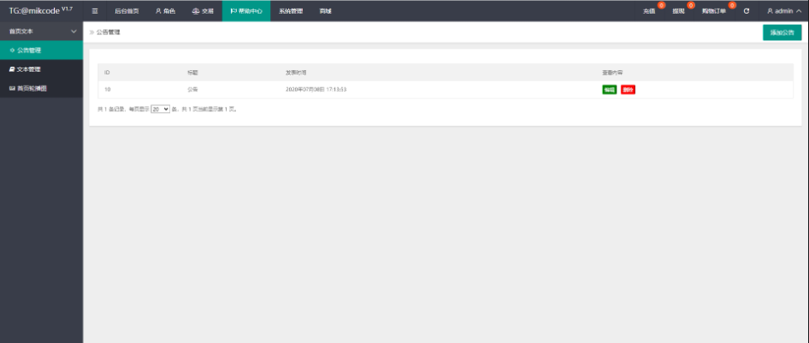This screenshot has width=809, height=343.
Task: Select 公告管理 in the sidebar
Action: [x=41, y=50]
